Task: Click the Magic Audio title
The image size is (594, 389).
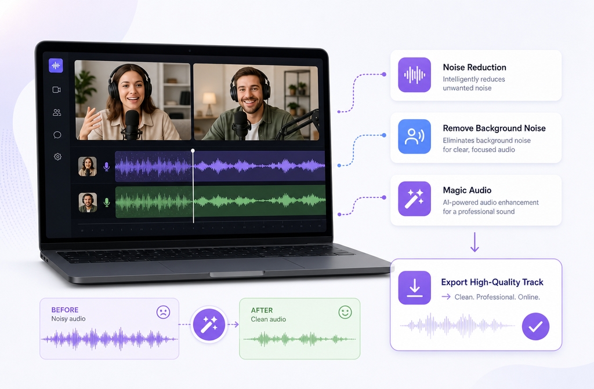Action: tap(467, 190)
